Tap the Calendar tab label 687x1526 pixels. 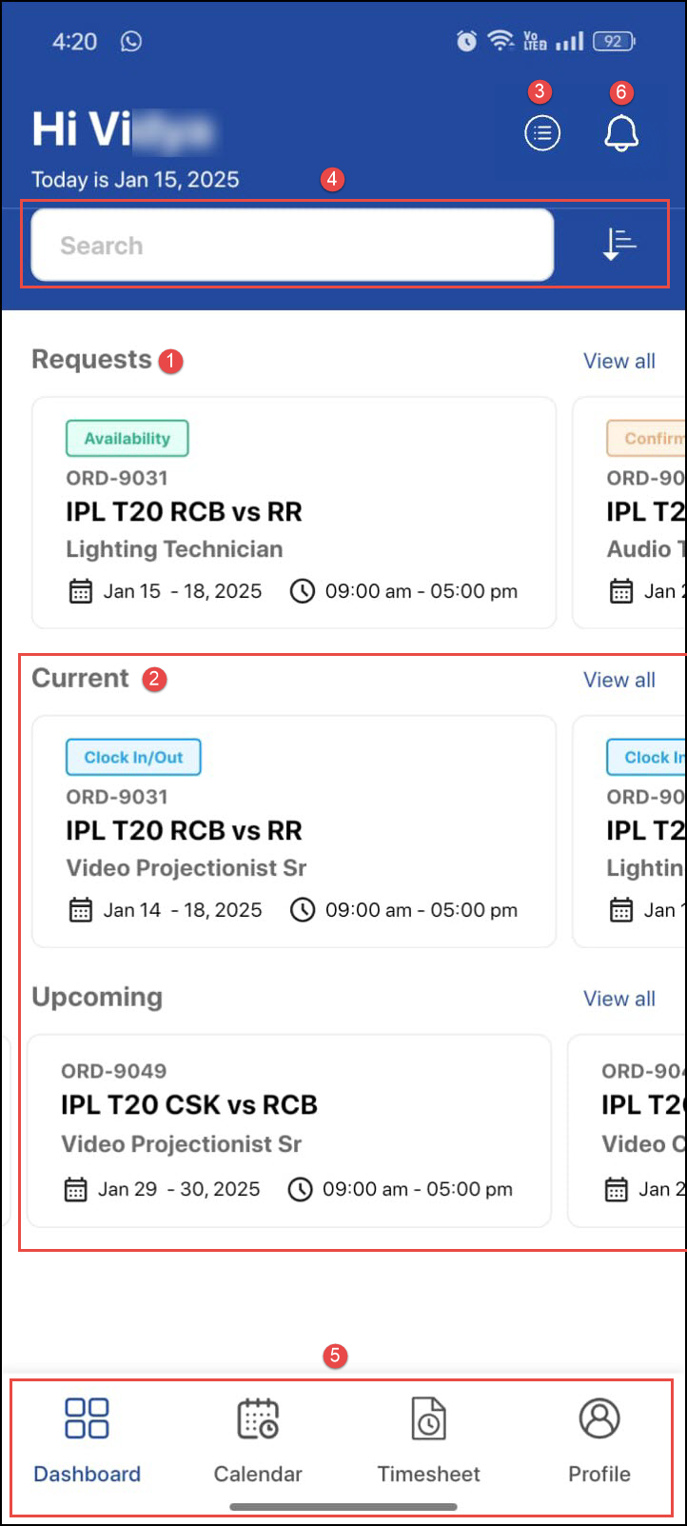point(257,1474)
